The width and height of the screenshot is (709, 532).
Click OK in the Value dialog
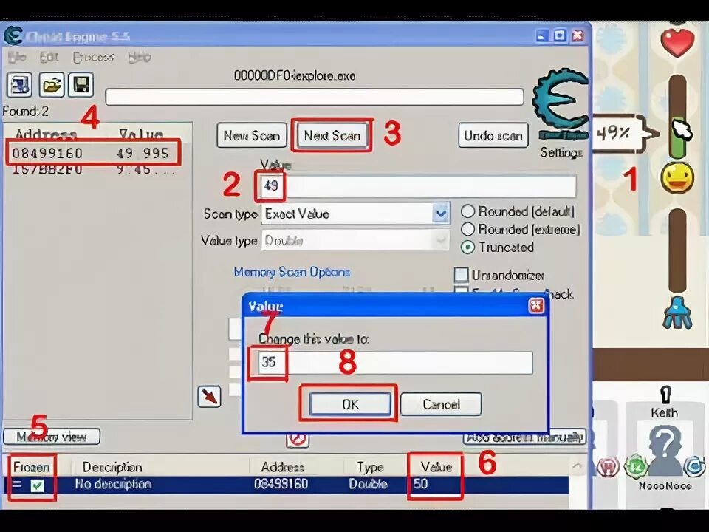(x=350, y=404)
